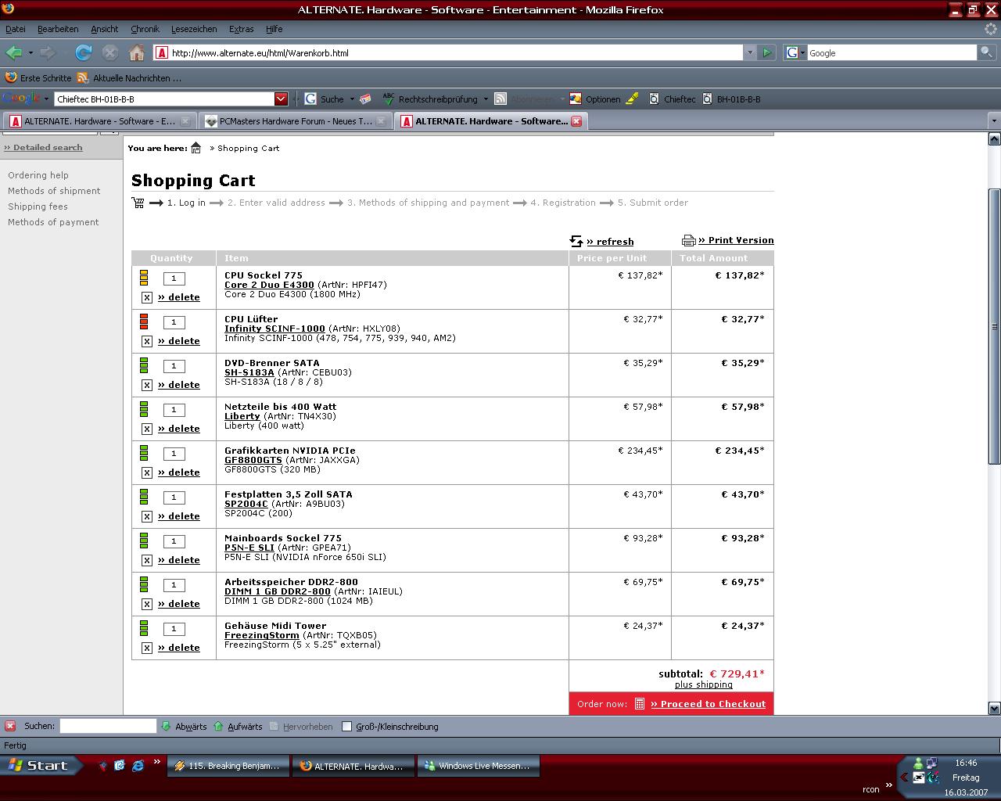Close the find bar with red X
The image size is (1001, 801).
click(10, 726)
